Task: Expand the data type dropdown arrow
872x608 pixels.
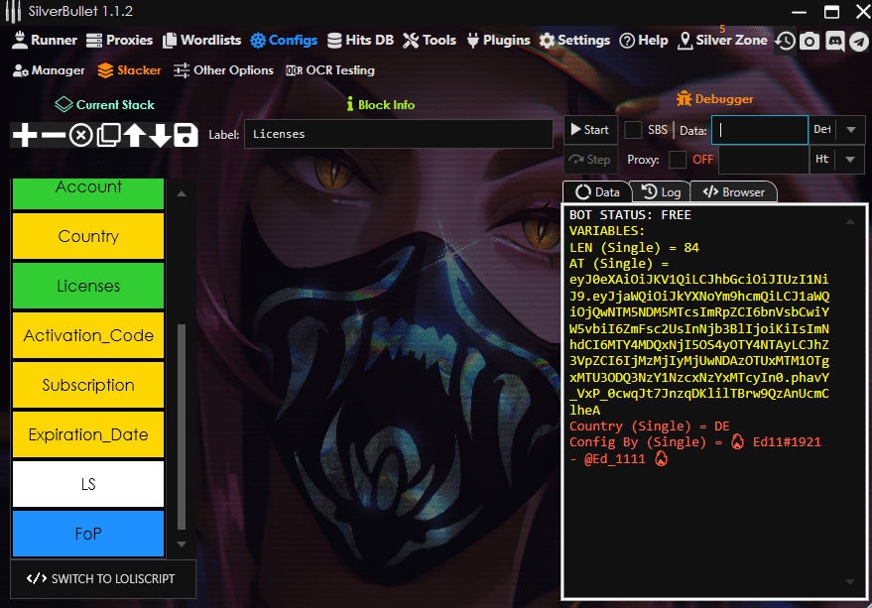Action: 851,130
